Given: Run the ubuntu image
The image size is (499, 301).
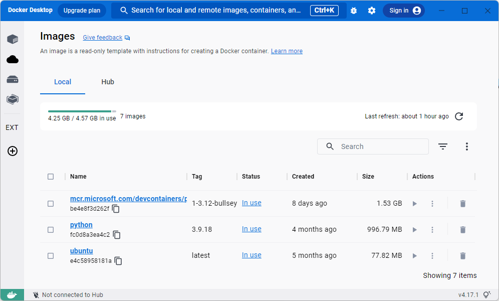Looking at the screenshot, I should [x=414, y=256].
